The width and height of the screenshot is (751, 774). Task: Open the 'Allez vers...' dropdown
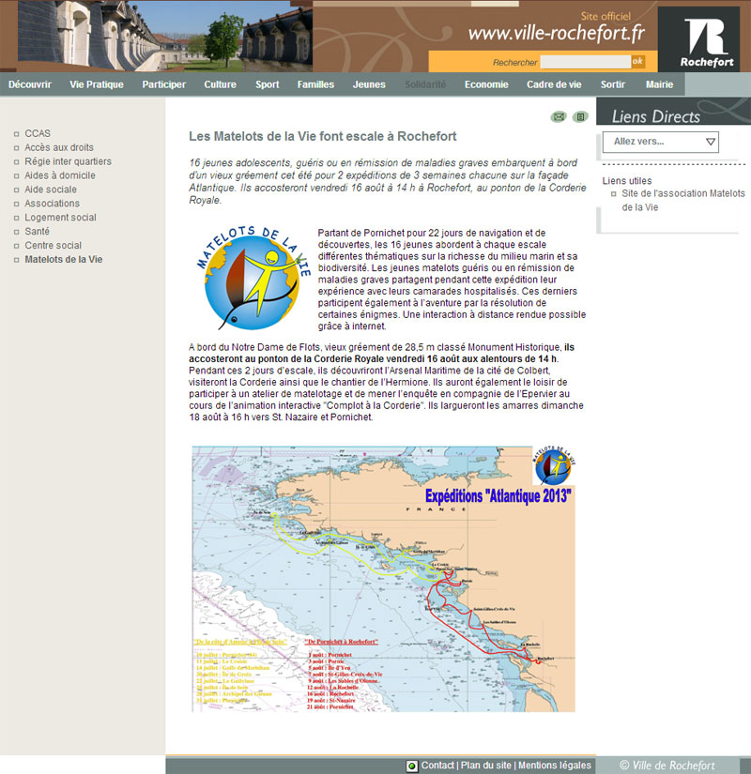[x=661, y=142]
